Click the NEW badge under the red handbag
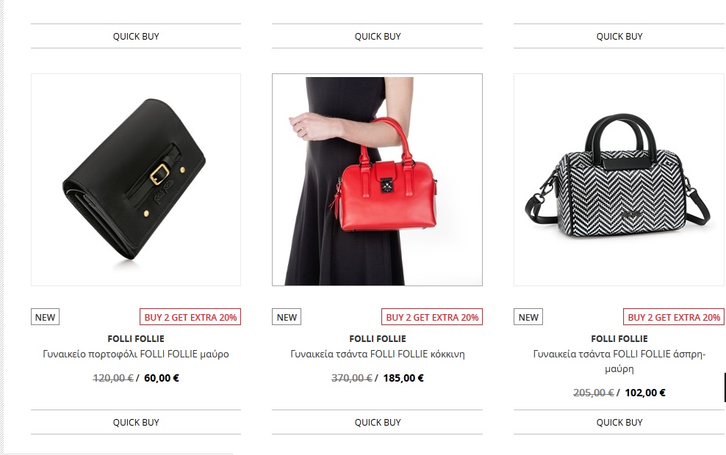 point(287,317)
